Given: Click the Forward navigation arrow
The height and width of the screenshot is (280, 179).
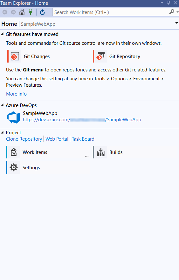Looking at the screenshot, I should [13, 12].
